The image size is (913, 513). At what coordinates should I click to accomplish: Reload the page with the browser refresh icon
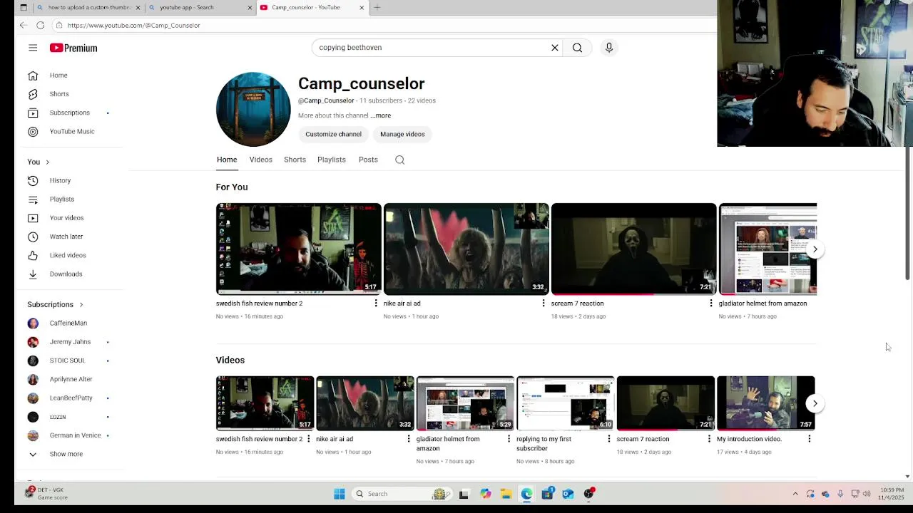pyautogui.click(x=41, y=25)
